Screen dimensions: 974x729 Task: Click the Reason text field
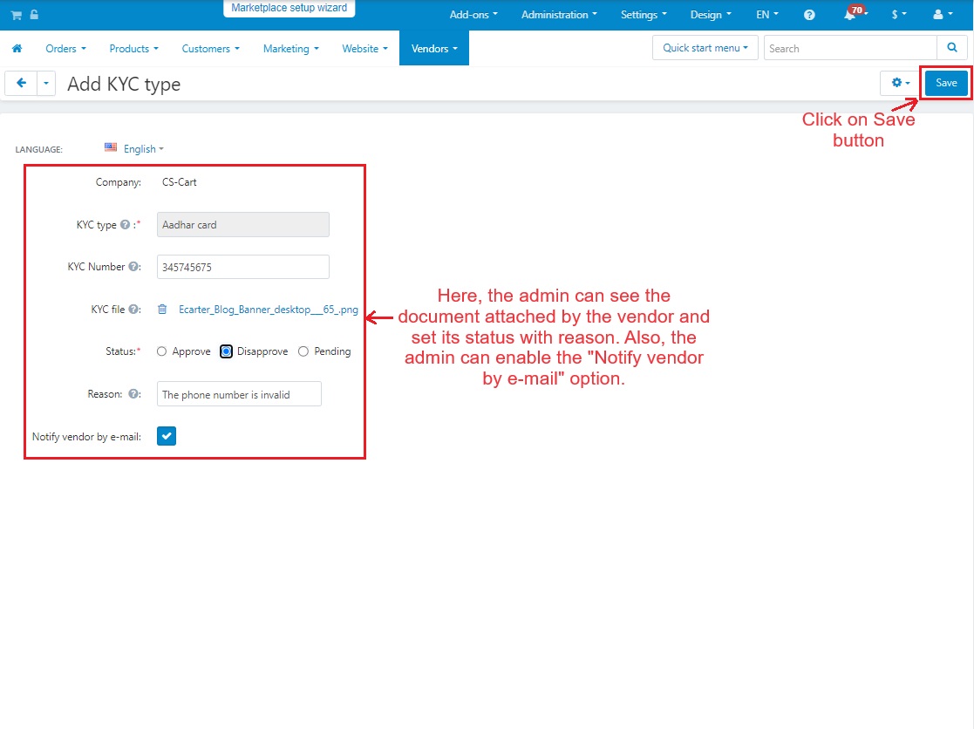tap(239, 394)
